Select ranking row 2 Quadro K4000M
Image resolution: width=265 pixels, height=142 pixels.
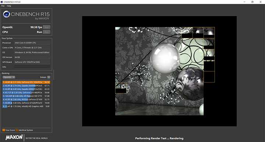[26, 86]
